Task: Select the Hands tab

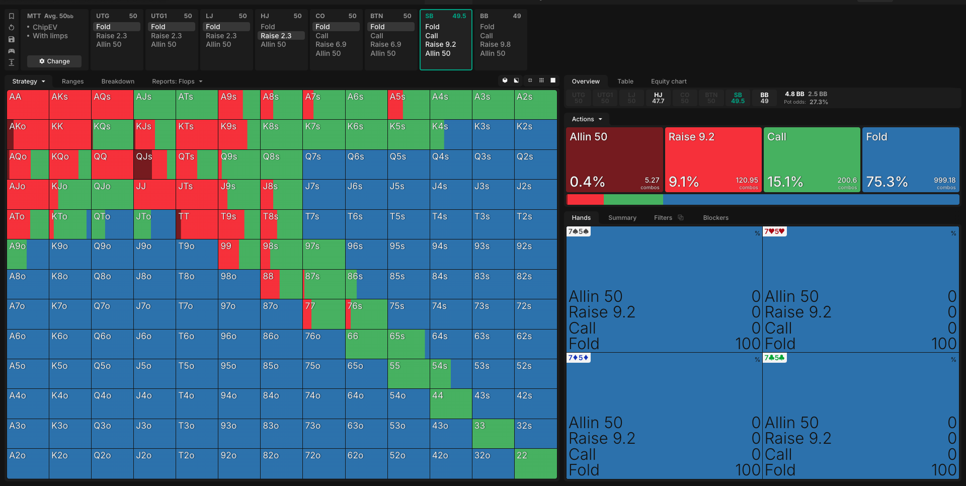Action: click(581, 218)
